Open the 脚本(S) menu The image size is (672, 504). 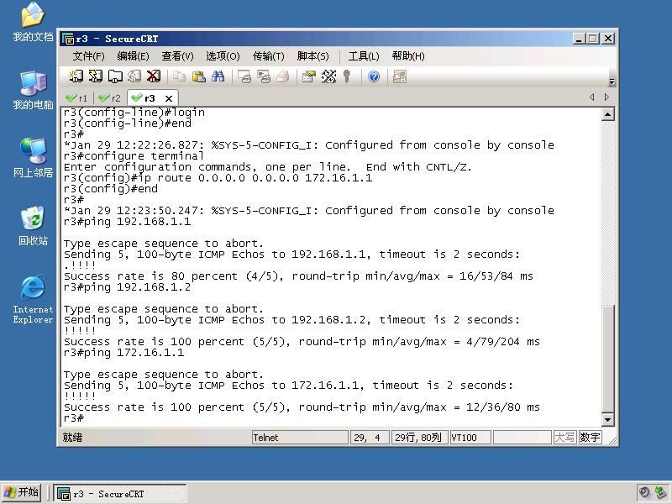(x=312, y=56)
